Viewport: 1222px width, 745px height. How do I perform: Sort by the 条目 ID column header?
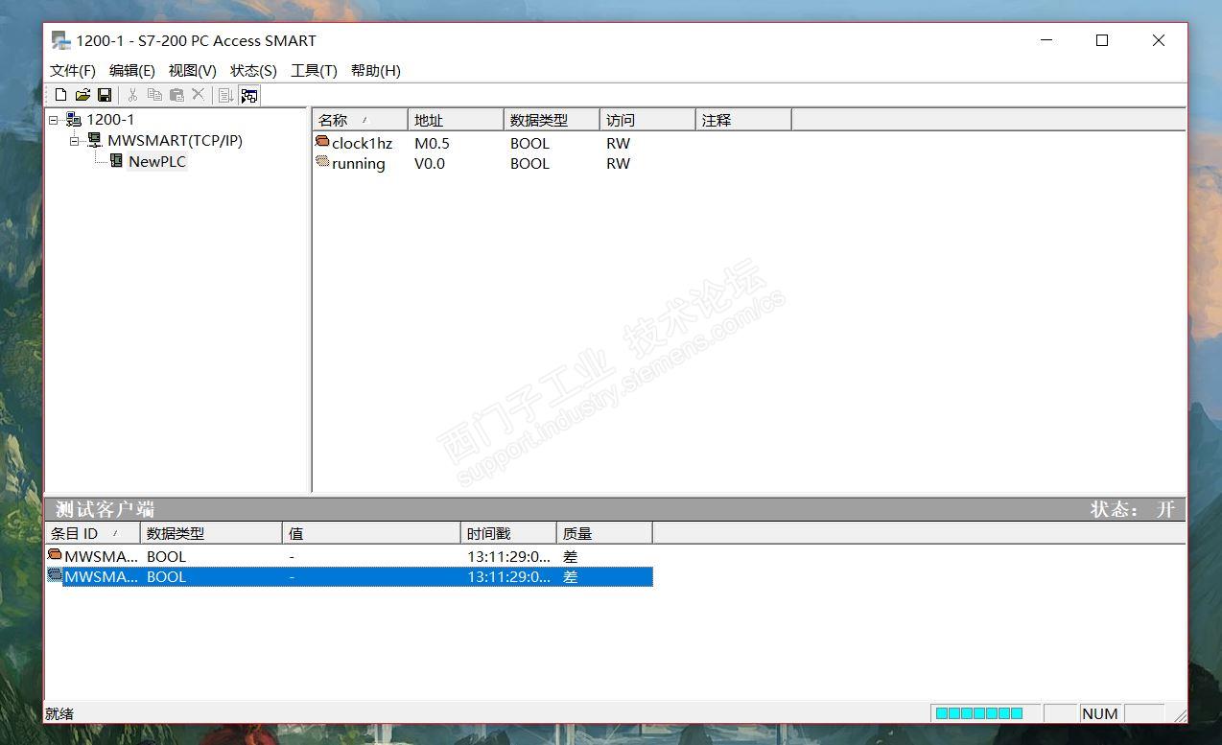(93, 533)
